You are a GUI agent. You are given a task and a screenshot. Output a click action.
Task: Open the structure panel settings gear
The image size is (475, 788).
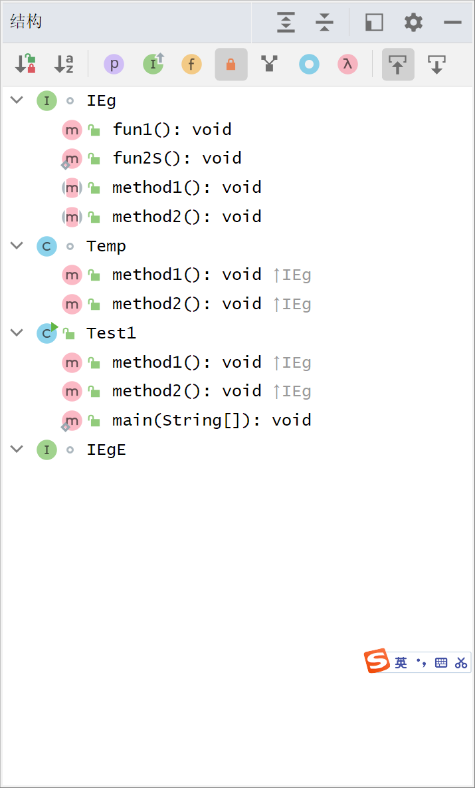pos(413,23)
